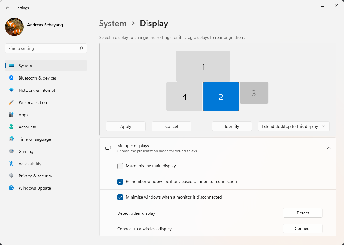Open Network & internet via its wifi icon
This screenshot has height=245, width=344.
tap(11, 90)
